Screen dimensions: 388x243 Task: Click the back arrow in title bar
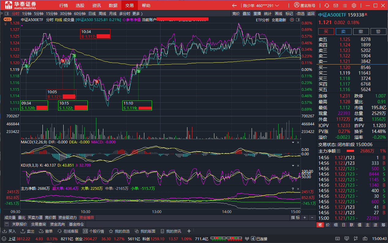(235, 6)
